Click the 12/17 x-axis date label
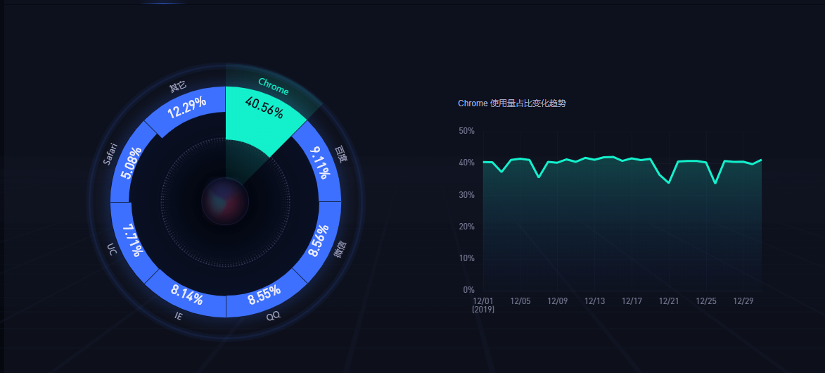 632,301
